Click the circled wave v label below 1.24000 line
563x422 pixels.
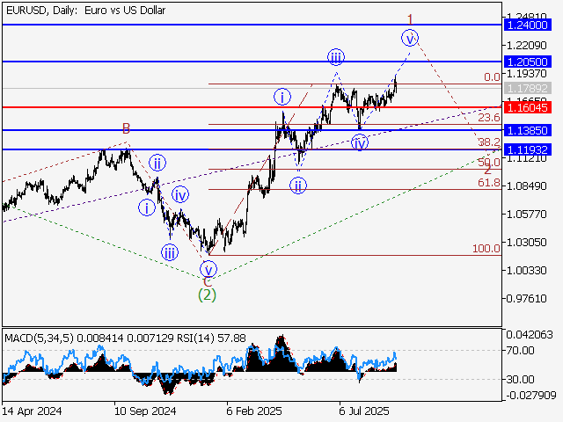click(409, 37)
